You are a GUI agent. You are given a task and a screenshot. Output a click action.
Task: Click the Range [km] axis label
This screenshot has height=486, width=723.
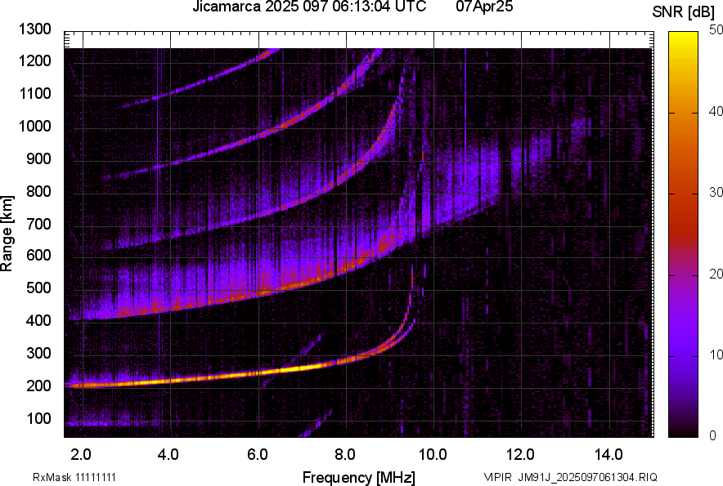pos(7,234)
